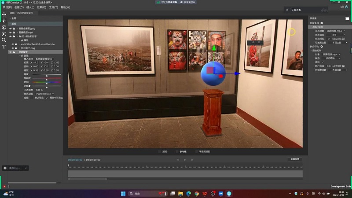Enable the 预览 checkbox below viewport
The height and width of the screenshot is (198, 352).
click(x=159, y=151)
